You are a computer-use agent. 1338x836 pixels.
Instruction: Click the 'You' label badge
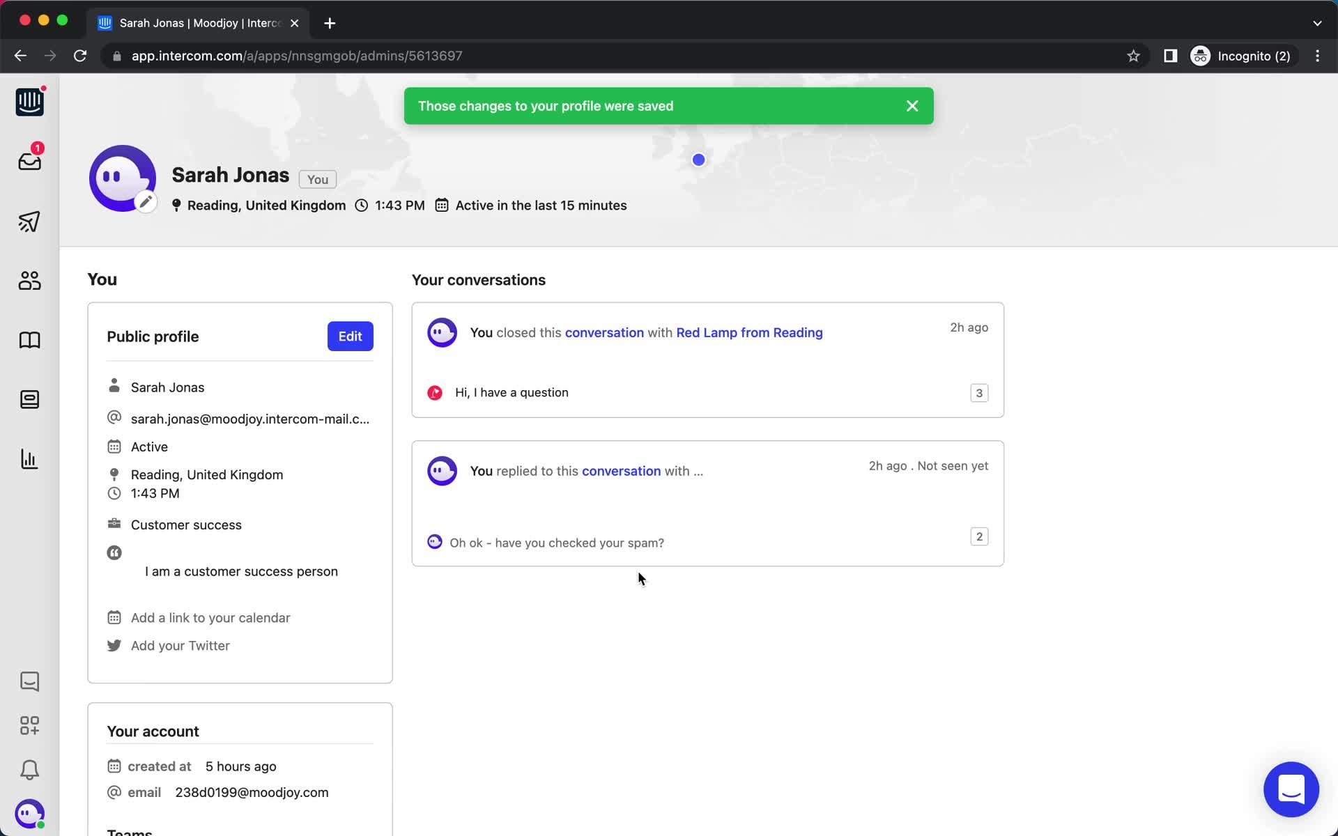pos(317,180)
